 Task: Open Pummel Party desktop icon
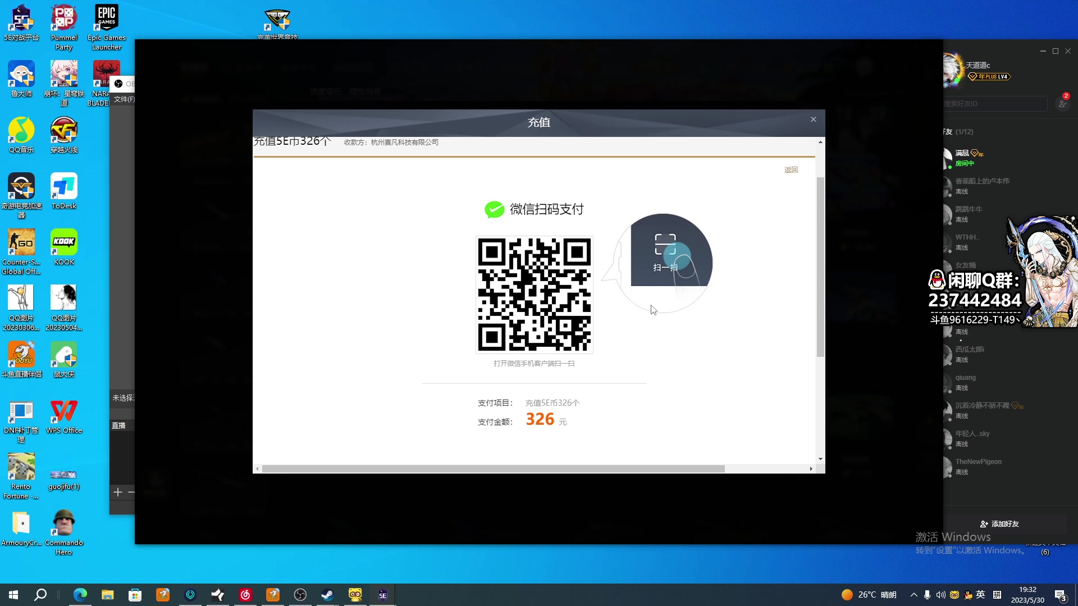click(x=64, y=27)
